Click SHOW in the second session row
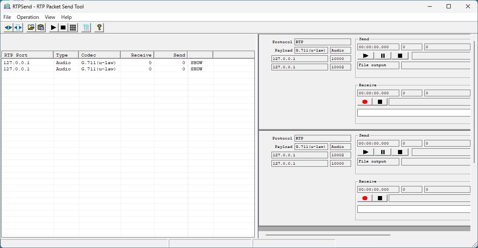Screen dimensions: 478x248 tap(196, 69)
